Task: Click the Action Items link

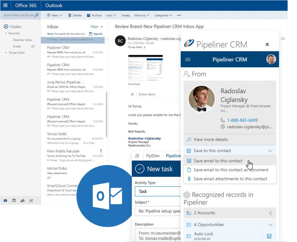Action: click(x=147, y=94)
